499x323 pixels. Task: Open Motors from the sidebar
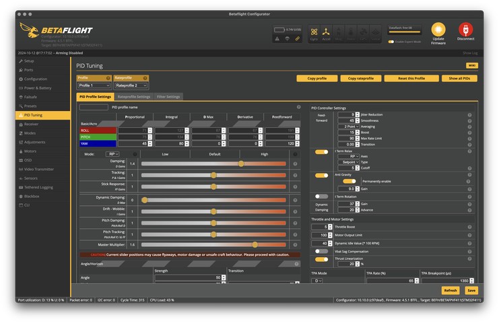coord(30,151)
